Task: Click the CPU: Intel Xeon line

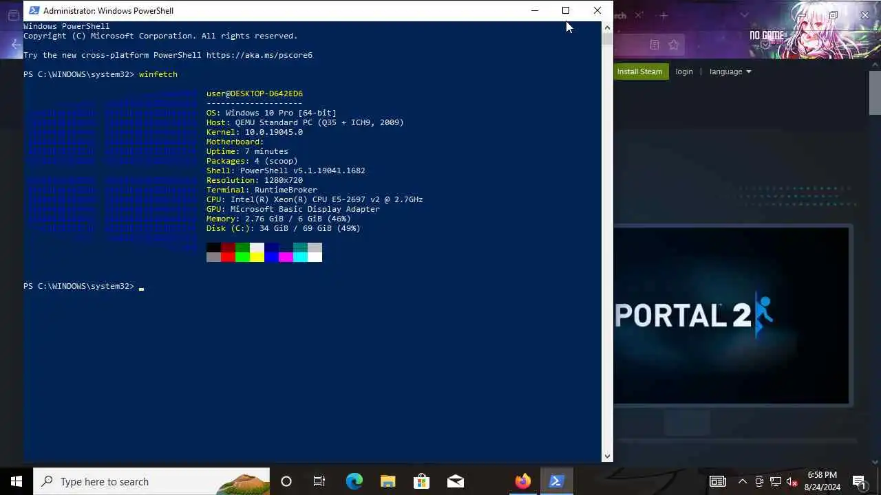Action: [315, 199]
